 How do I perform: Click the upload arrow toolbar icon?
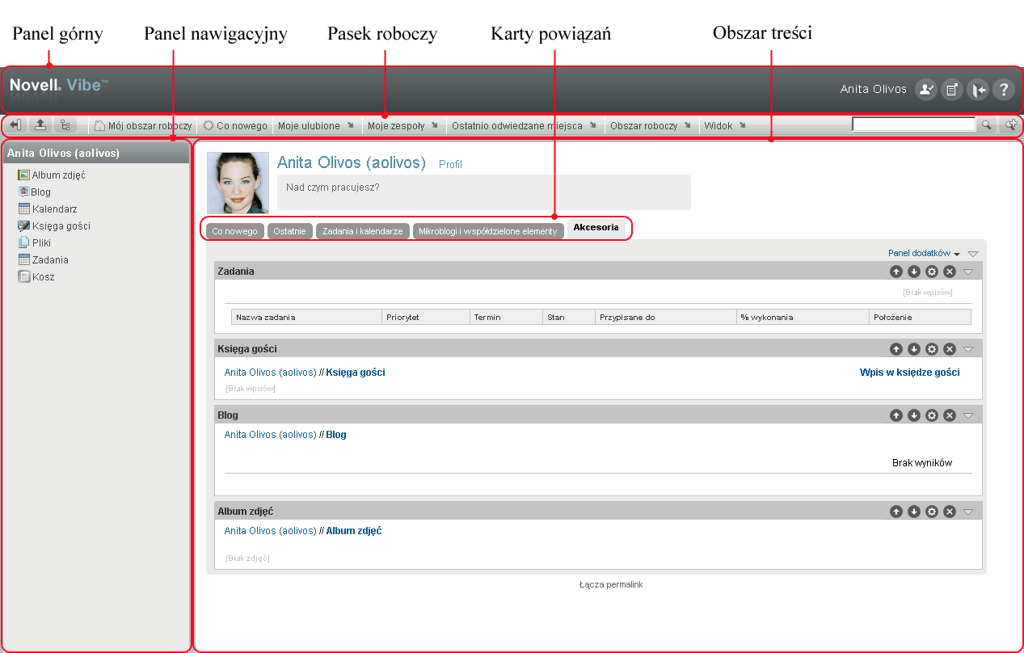pos(40,125)
